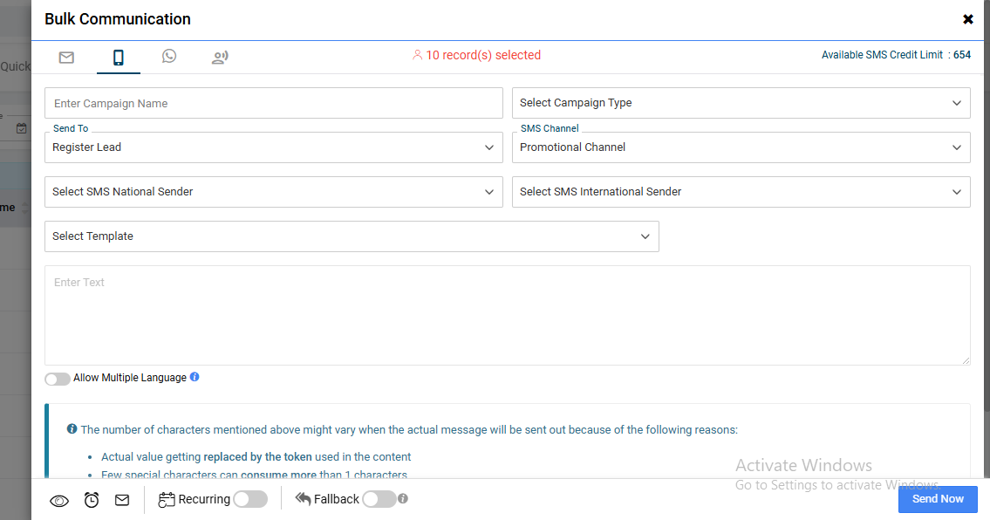
Task: Switch to the Email channel tab
Action: (66, 58)
